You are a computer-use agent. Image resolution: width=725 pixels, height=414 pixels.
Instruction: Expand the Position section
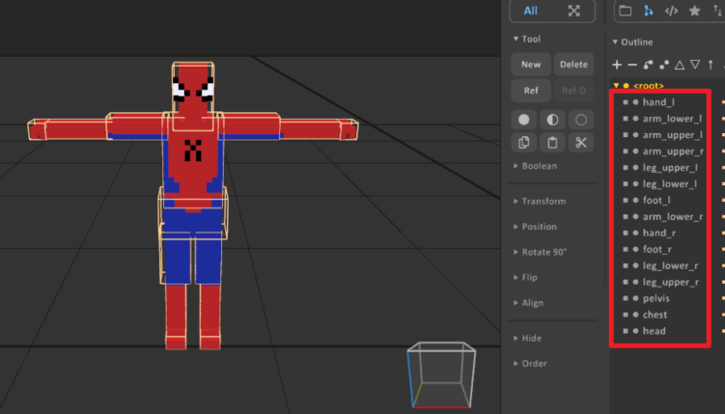click(x=535, y=227)
